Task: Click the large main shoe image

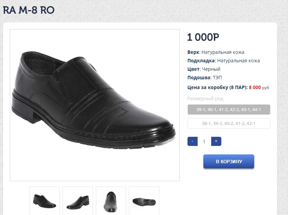Action: tap(95, 105)
